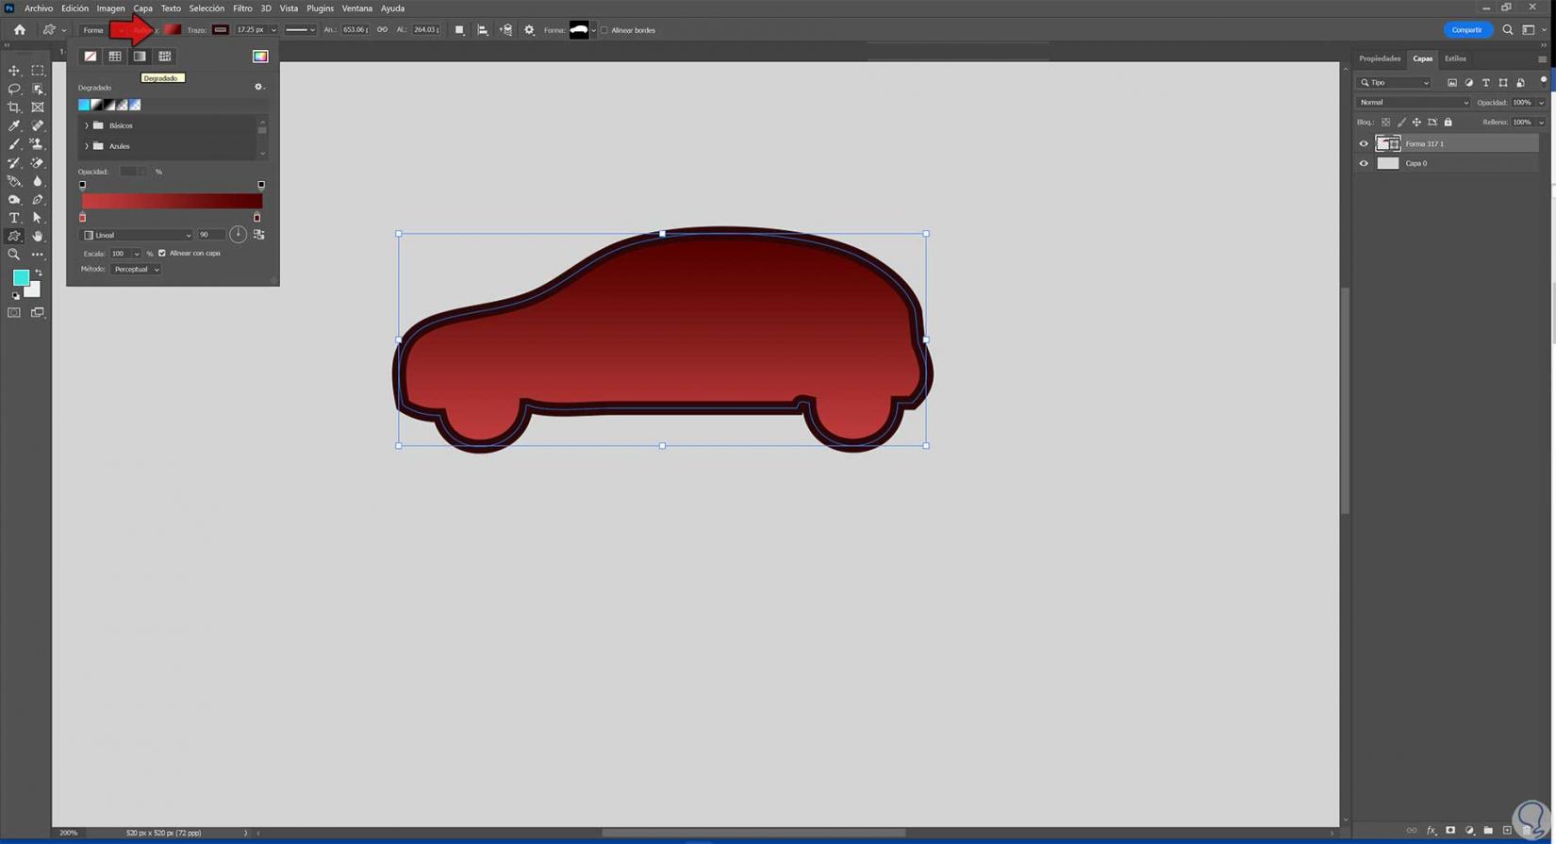Select the Zoom tool in toolbar

14,255
